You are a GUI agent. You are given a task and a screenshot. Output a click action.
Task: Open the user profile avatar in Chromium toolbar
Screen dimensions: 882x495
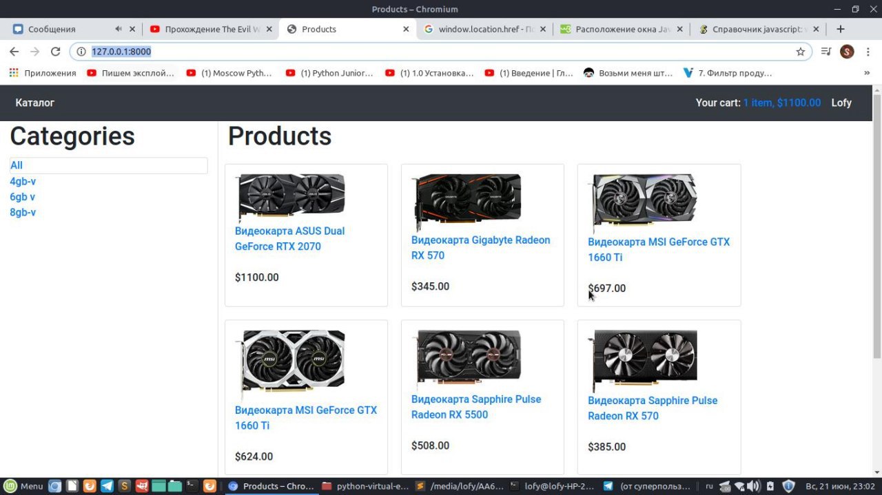coord(847,52)
